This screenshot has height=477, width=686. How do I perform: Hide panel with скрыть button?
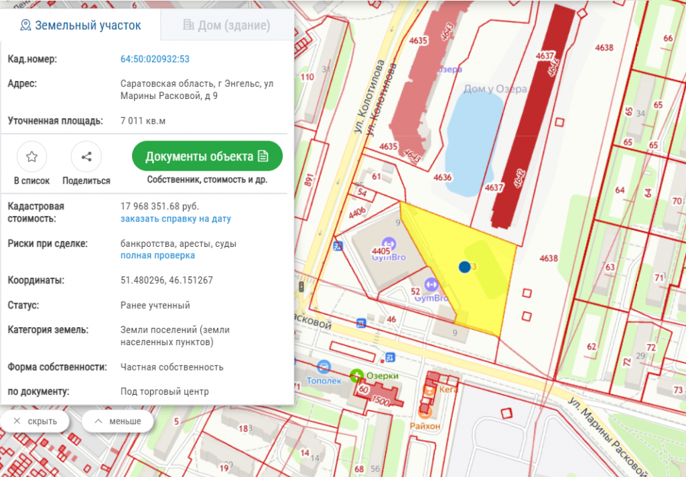[x=35, y=421]
